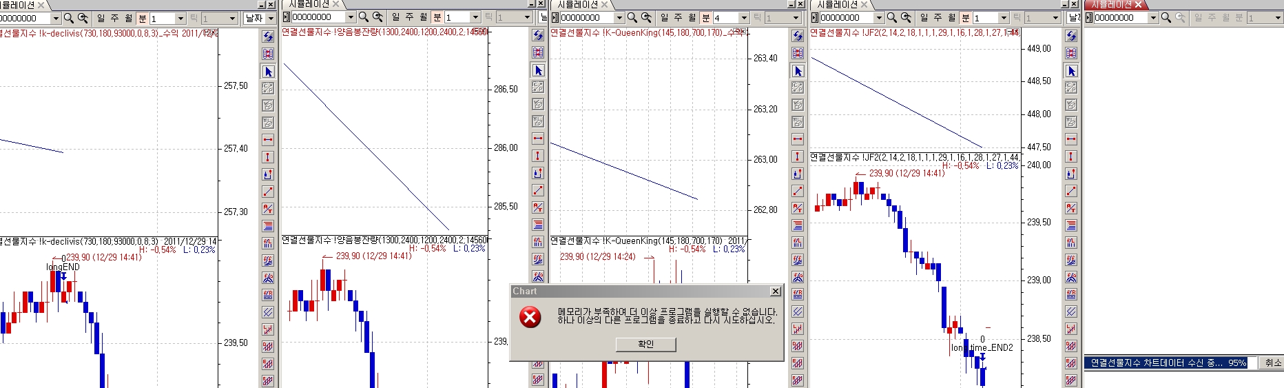This screenshot has height=388, width=1284.
Task: Click the chart data download progress bar
Action: tap(1169, 363)
